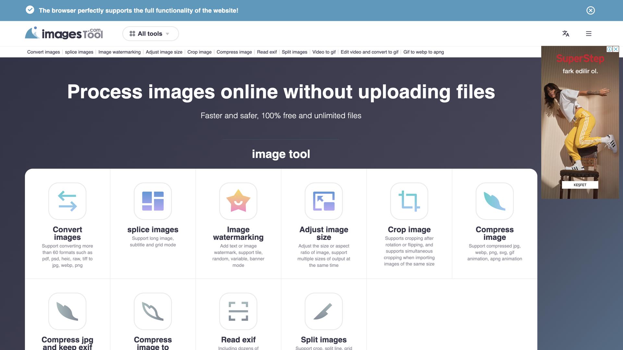Open the language translation icon
623x350 pixels.
click(x=566, y=34)
